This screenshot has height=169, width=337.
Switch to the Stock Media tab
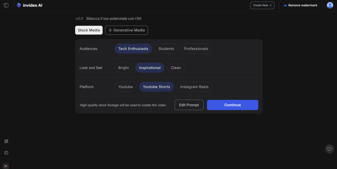89,30
